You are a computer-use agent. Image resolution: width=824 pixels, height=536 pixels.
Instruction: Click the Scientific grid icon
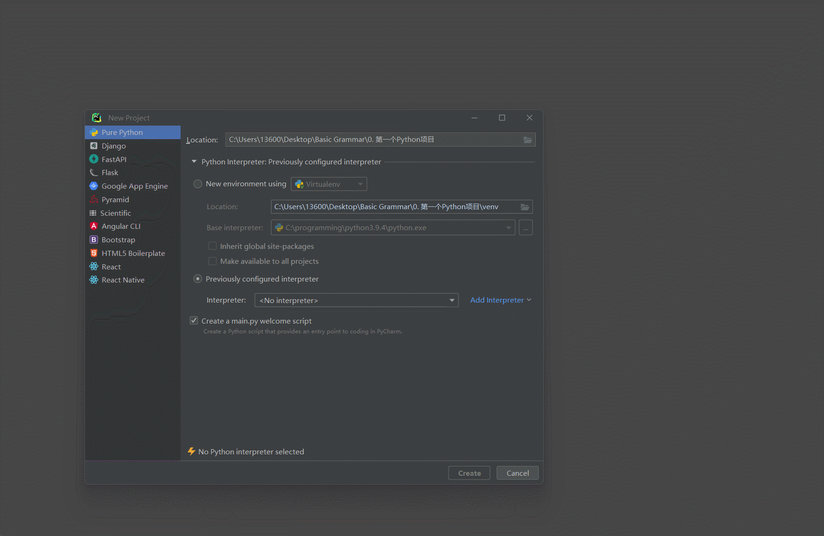pos(93,213)
